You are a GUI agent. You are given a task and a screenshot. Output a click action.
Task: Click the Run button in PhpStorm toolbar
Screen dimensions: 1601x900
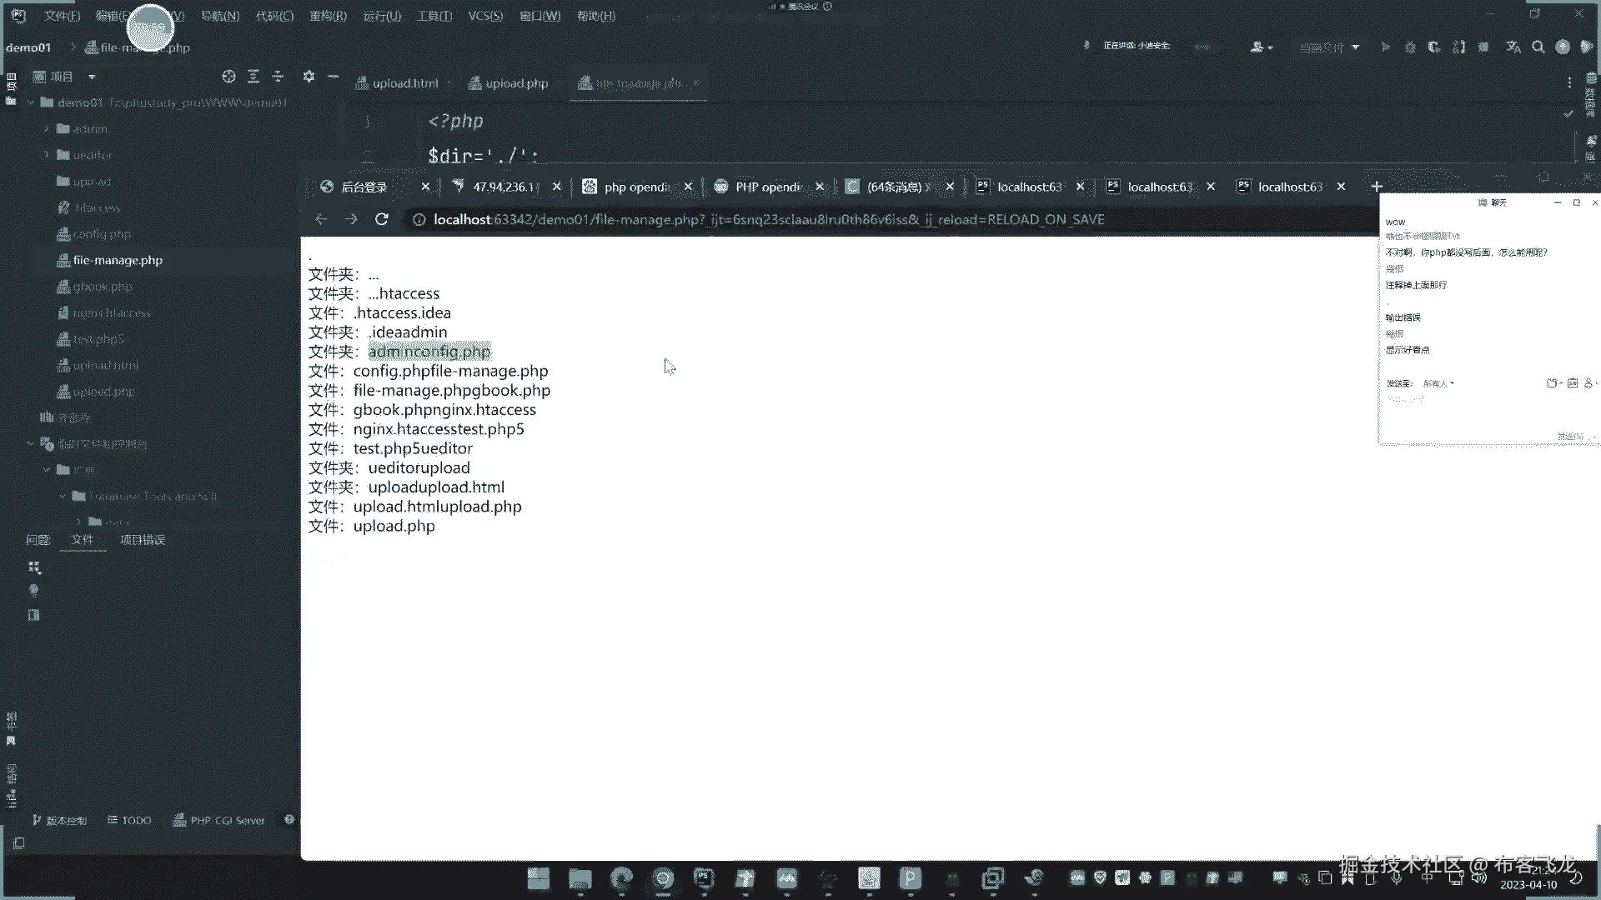point(1385,47)
